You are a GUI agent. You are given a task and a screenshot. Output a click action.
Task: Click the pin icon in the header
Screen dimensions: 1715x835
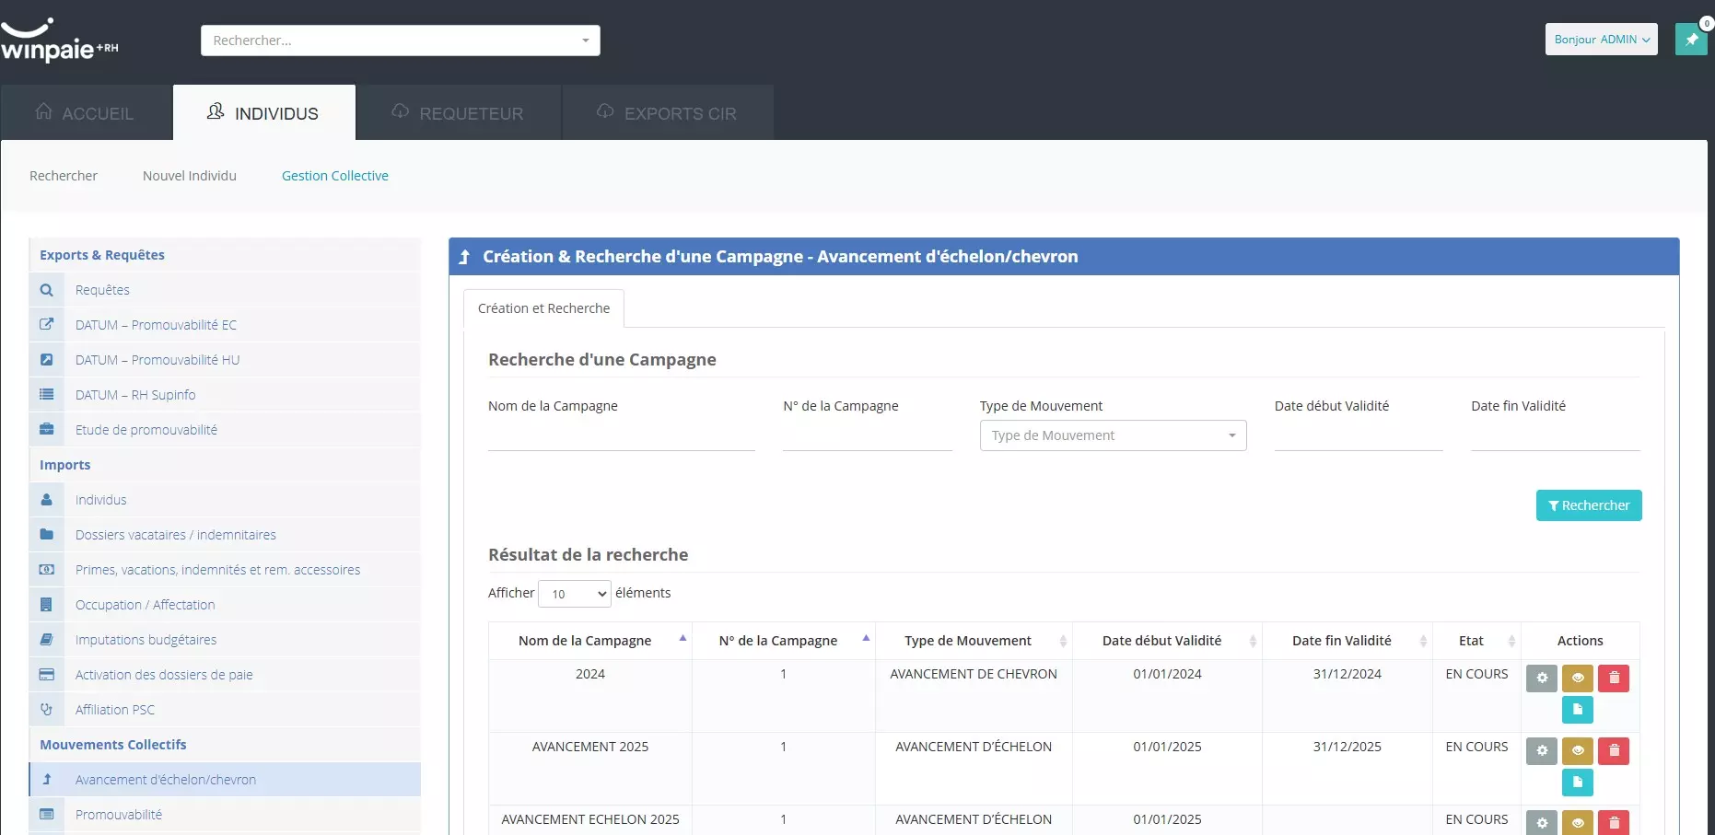(x=1691, y=40)
